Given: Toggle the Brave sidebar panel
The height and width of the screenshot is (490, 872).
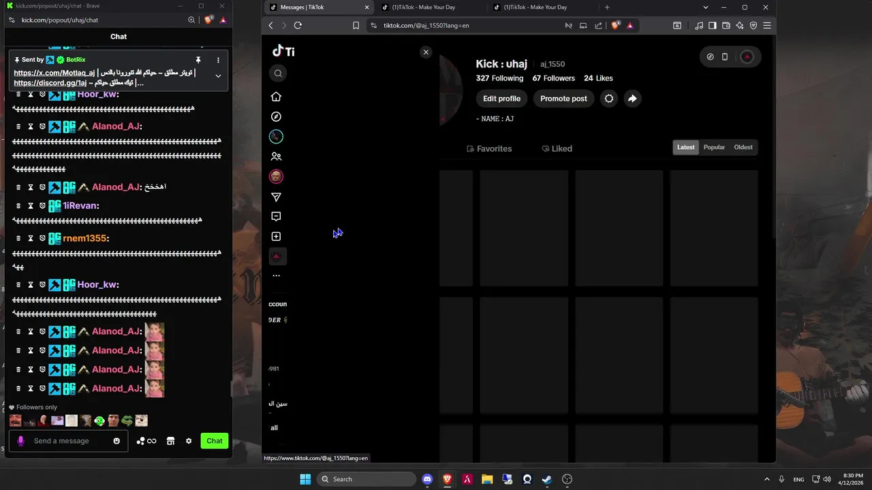Looking at the screenshot, I should pyautogui.click(x=712, y=25).
